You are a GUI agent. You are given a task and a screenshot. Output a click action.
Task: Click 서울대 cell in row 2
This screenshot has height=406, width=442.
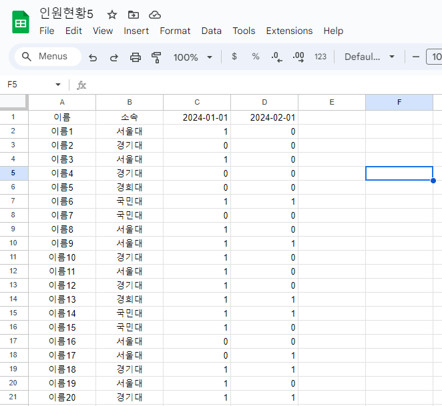pyautogui.click(x=130, y=131)
